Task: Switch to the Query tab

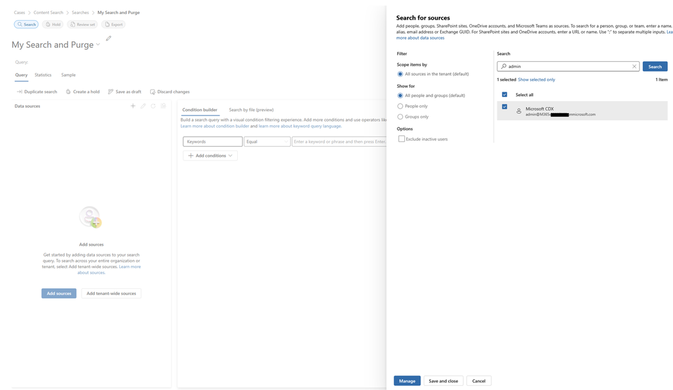Action: (21, 75)
